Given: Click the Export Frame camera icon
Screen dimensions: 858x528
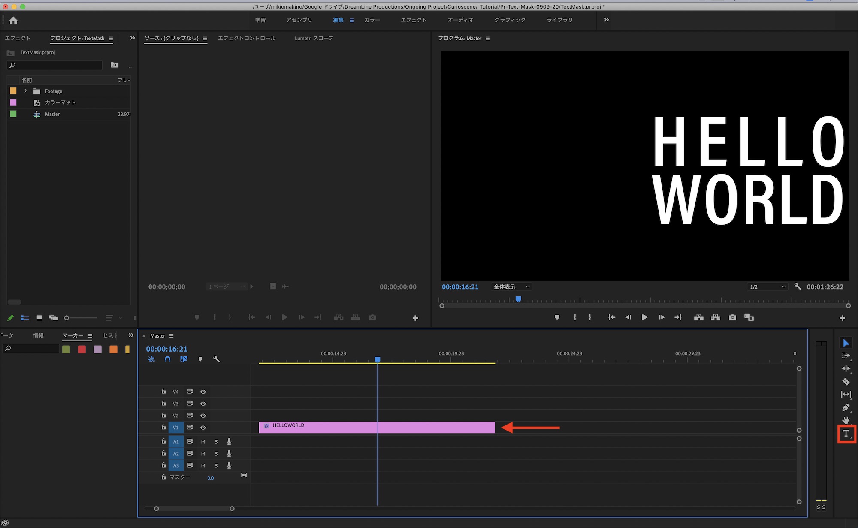Looking at the screenshot, I should (732, 317).
